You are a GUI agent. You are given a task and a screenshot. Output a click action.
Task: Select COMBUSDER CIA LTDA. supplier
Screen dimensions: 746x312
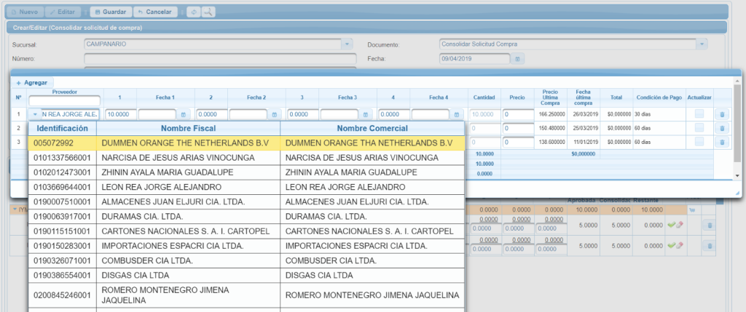tap(246, 260)
